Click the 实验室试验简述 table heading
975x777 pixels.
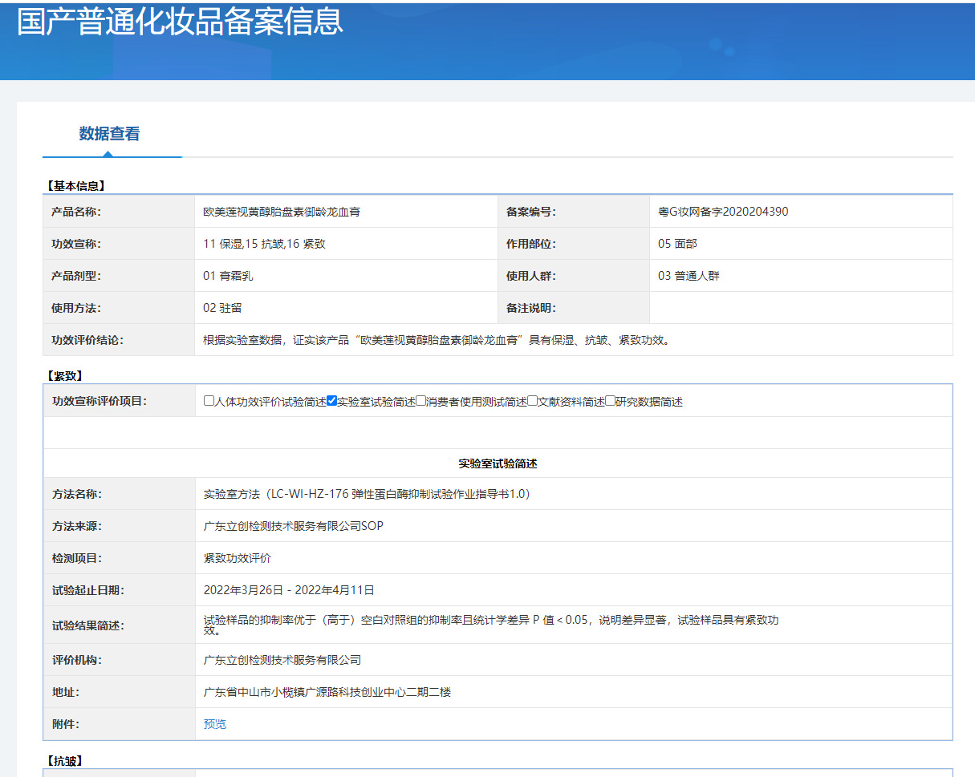coord(498,463)
